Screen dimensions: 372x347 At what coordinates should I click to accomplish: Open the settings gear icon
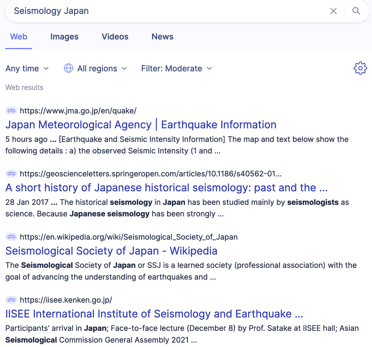coord(360,68)
